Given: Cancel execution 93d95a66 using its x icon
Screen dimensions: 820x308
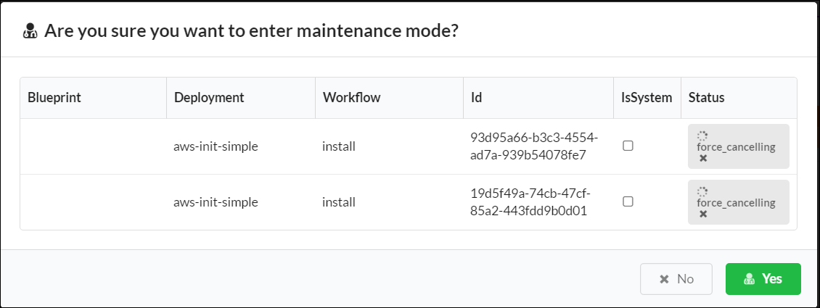Looking at the screenshot, I should 703,158.
